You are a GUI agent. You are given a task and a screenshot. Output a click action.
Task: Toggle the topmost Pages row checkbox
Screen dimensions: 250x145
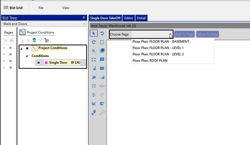click(10, 48)
